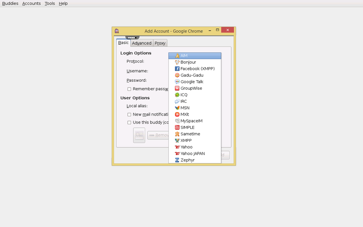This screenshot has height=227, width=363.
Task: Pick the Facebook (XMPP) icon
Action: tap(177, 69)
